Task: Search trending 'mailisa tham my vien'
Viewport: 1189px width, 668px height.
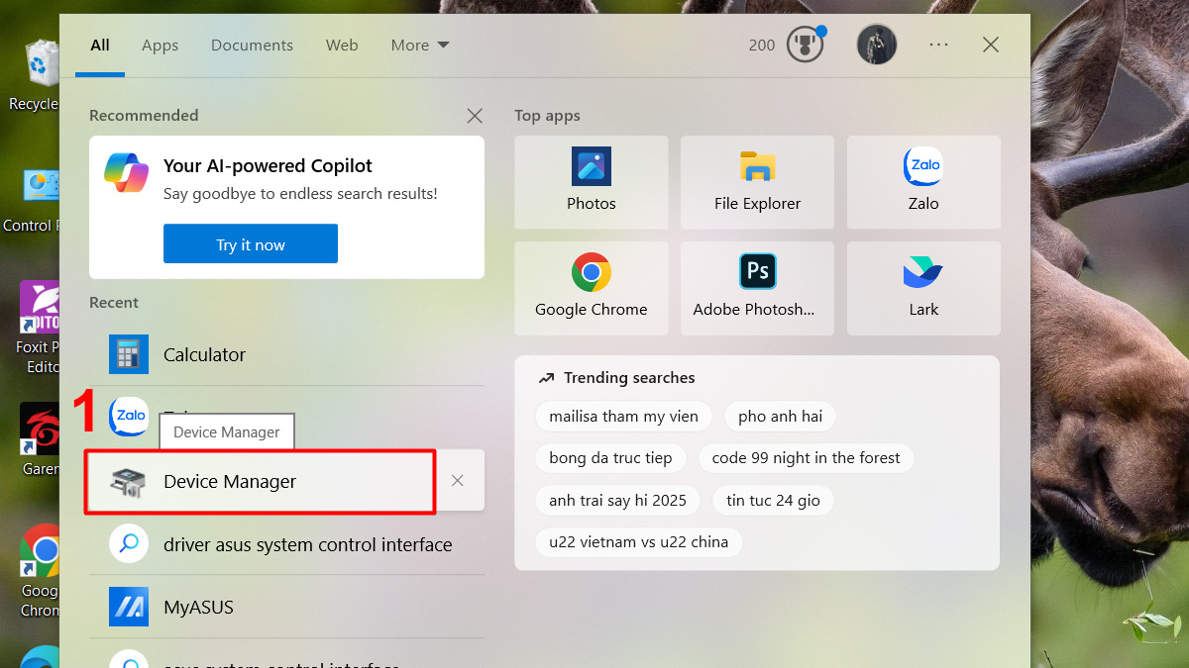Action: click(x=623, y=417)
